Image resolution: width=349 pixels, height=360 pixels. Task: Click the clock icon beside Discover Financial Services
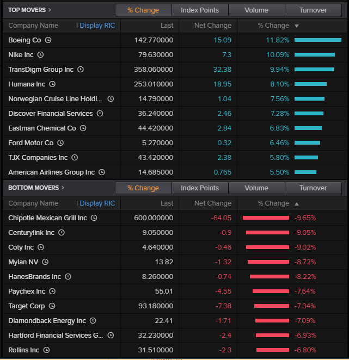click(x=100, y=114)
